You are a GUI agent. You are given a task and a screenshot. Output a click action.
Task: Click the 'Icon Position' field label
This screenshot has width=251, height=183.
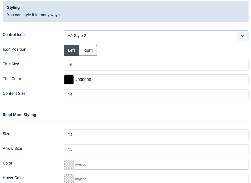(x=14, y=49)
